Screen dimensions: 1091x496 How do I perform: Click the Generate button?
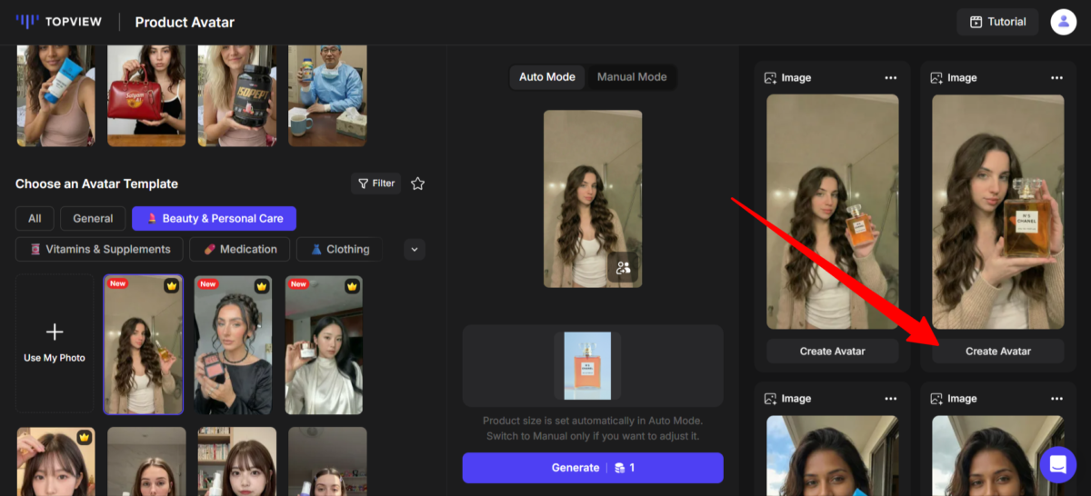[x=593, y=468]
